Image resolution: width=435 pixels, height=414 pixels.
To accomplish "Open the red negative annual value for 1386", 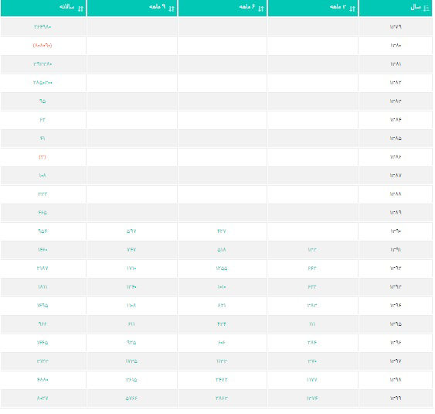I will point(42,157).
